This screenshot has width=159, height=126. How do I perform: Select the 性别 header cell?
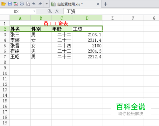41,29
